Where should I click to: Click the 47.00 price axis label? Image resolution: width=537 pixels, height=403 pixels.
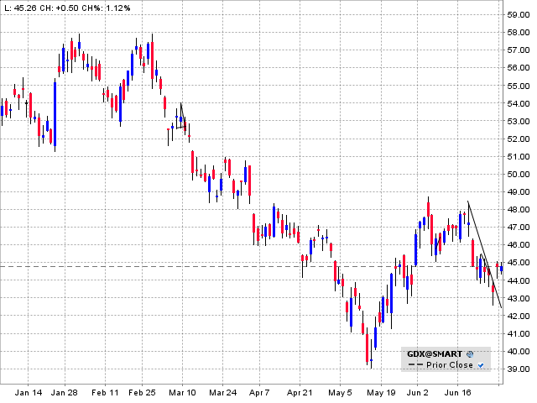[519, 228]
